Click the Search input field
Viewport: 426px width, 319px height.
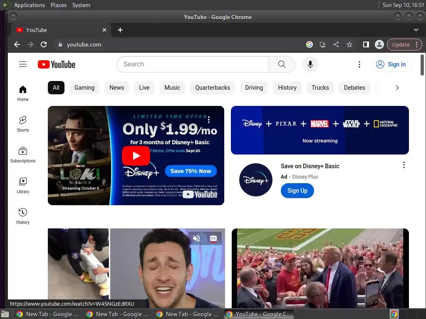tap(193, 64)
